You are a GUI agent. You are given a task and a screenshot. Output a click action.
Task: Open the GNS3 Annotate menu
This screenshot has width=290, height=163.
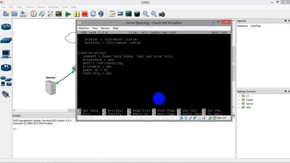pos(53,7)
